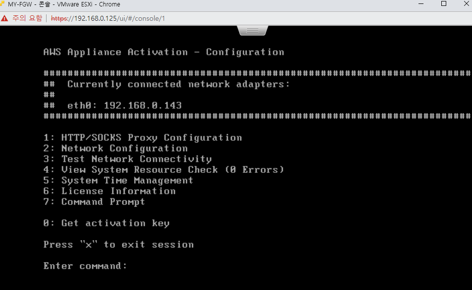Viewport: 472px width, 290px height.
Task: Close the Chrome console window
Action: click(466, 4)
